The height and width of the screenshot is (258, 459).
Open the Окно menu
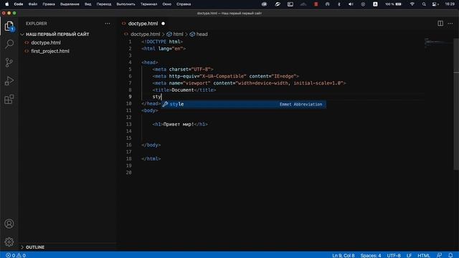tap(167, 4)
